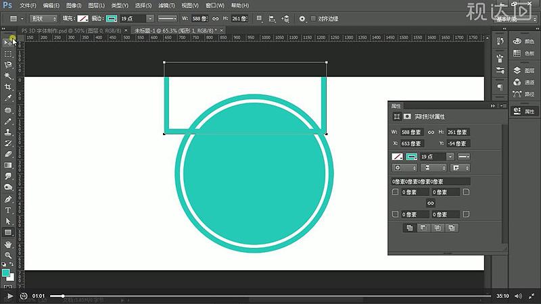
Task: Select Exclude Overlapping Shapes in Properties panel
Action: 452,228
